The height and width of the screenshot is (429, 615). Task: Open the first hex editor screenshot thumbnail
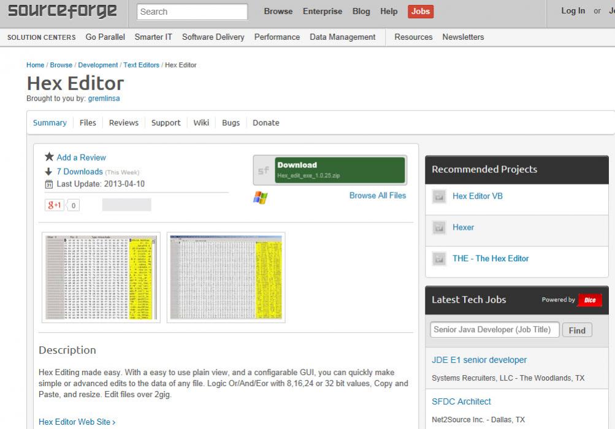click(101, 277)
